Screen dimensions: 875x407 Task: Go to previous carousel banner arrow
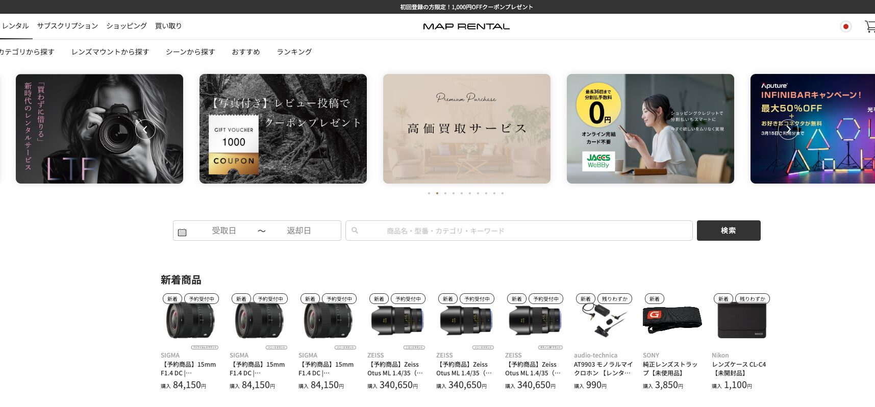145,130
